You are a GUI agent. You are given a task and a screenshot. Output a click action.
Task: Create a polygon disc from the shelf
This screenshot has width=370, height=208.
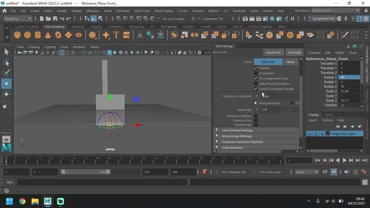tap(79, 35)
